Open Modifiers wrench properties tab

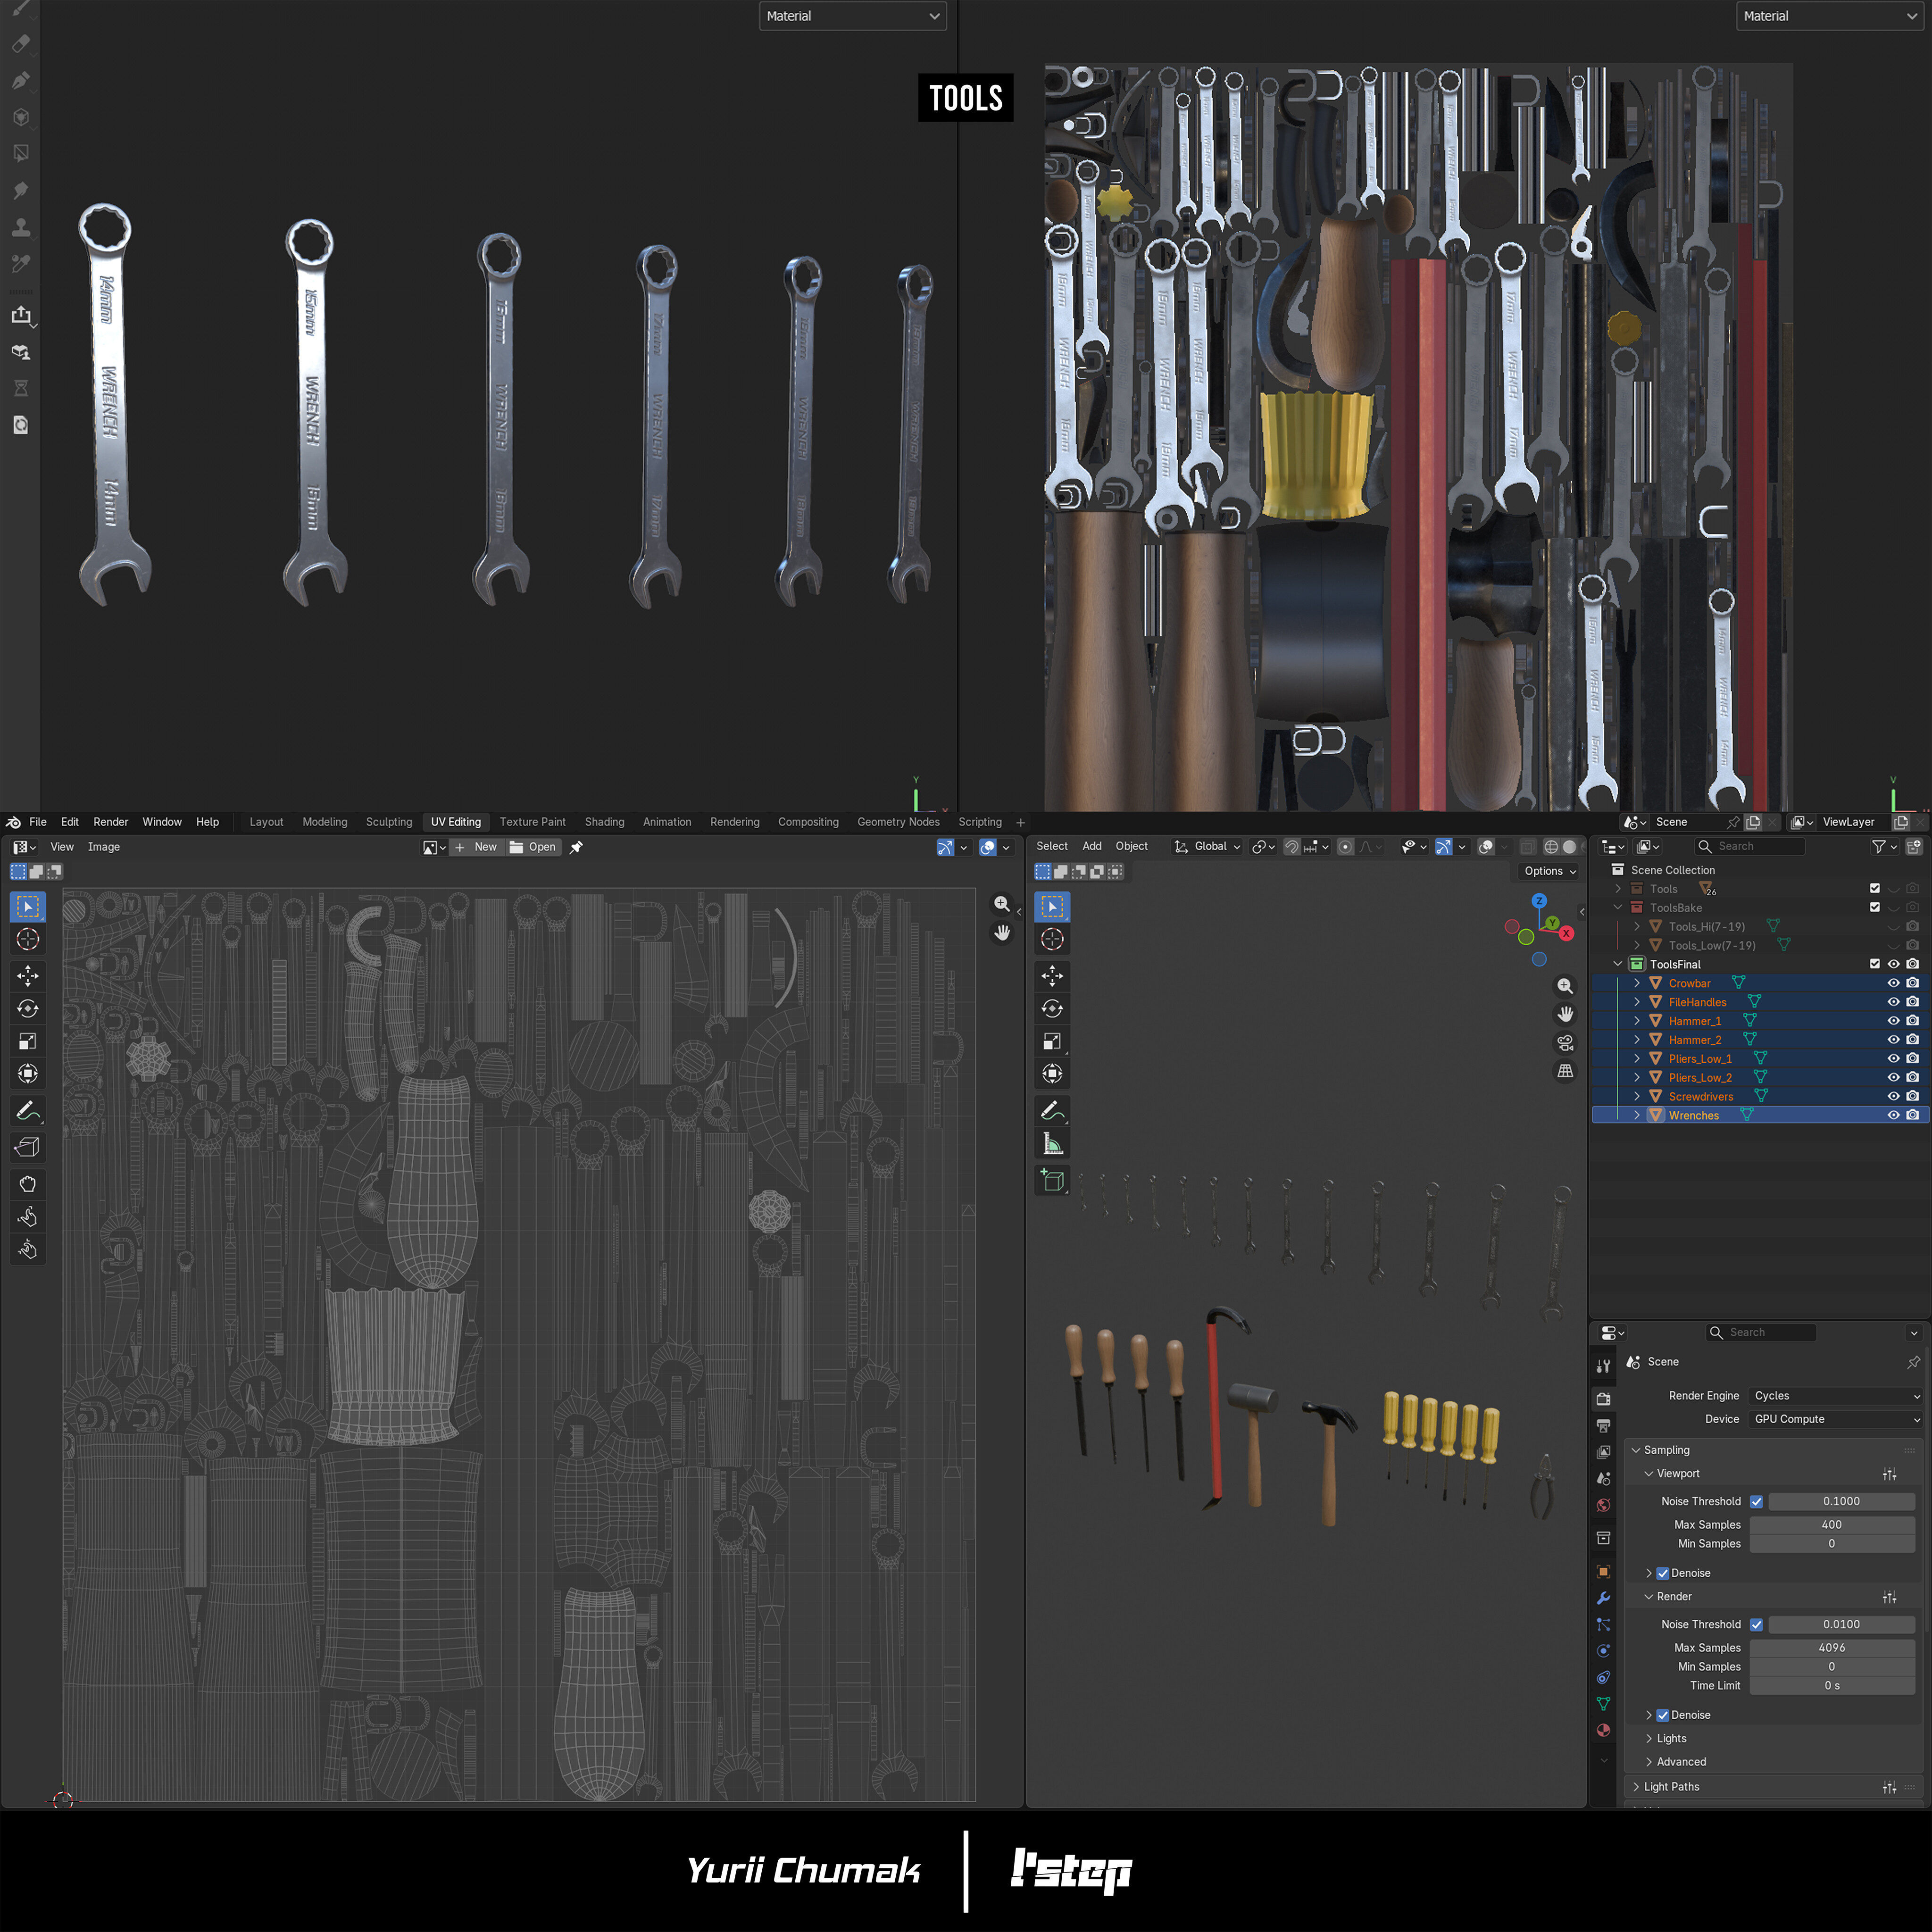tap(1603, 1598)
